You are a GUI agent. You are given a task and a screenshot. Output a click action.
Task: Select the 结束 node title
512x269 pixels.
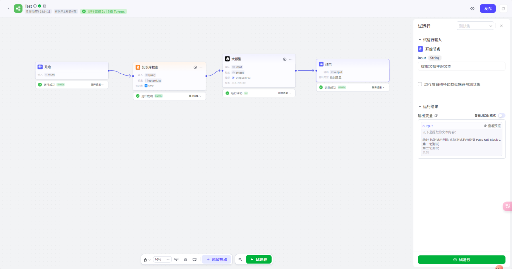329,65
